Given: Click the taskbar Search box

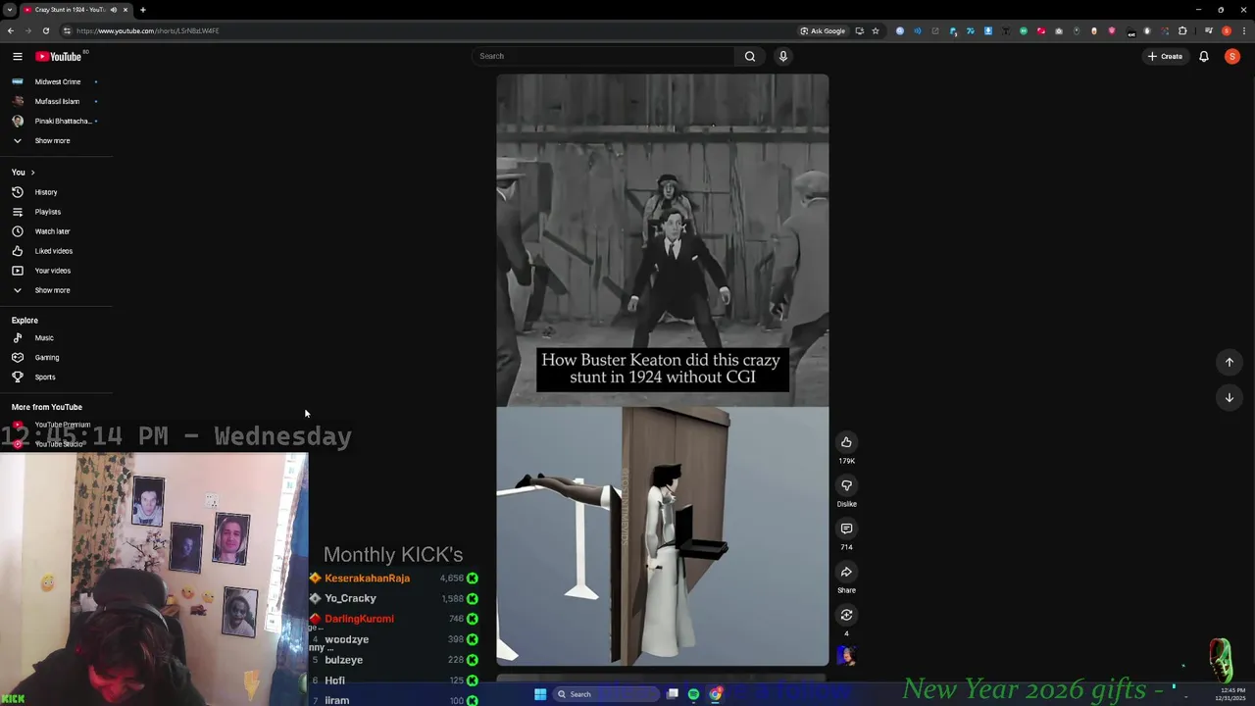Looking at the screenshot, I should coord(606,694).
